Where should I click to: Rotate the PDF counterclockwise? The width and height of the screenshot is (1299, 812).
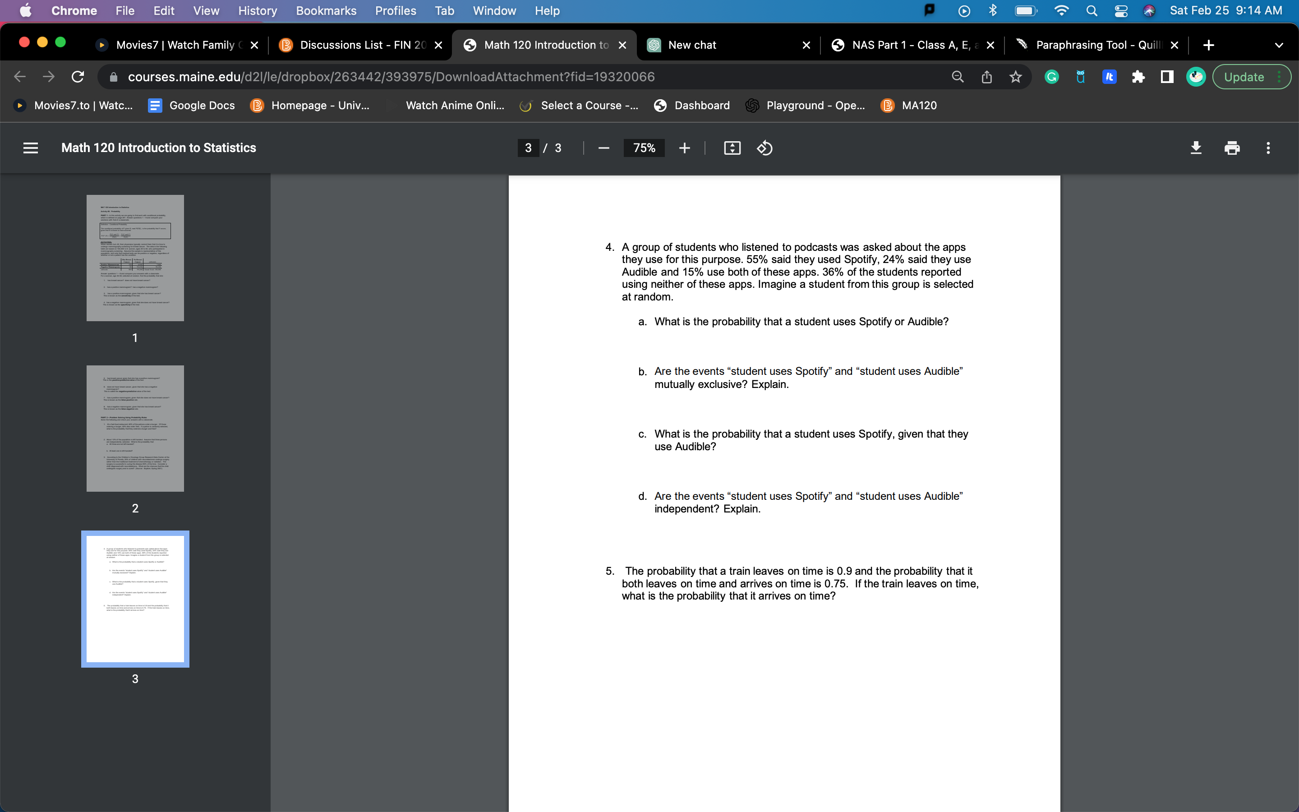coord(765,148)
